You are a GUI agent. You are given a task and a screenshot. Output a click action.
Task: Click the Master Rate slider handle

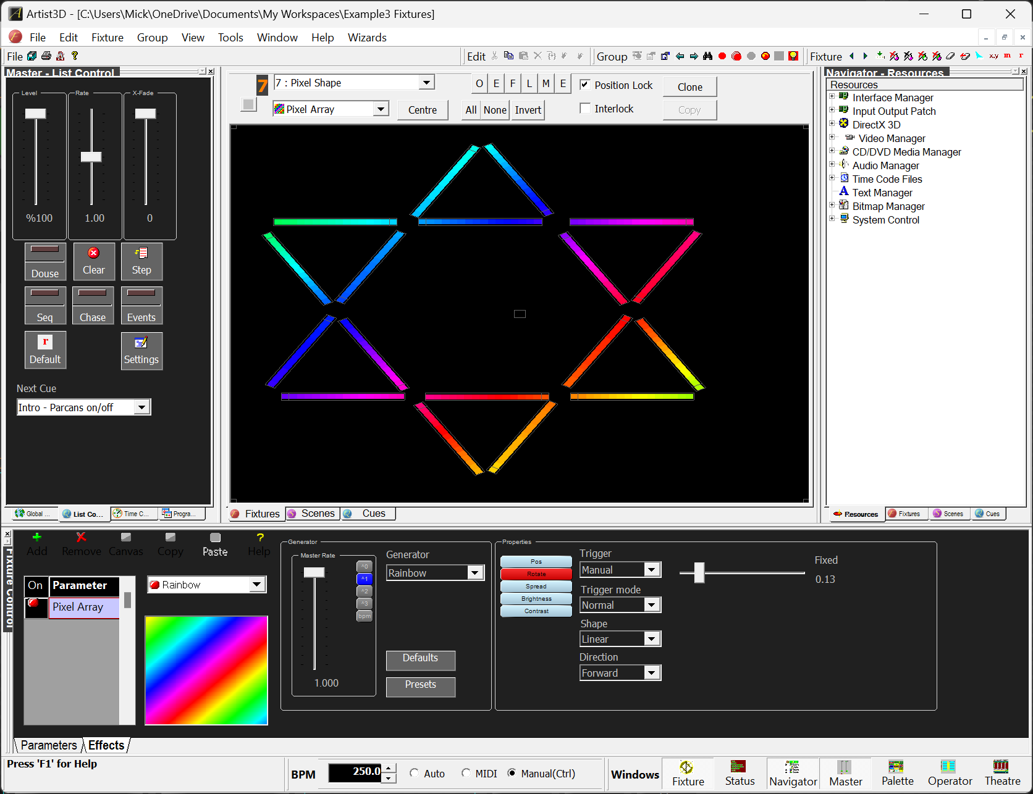pyautogui.click(x=314, y=572)
